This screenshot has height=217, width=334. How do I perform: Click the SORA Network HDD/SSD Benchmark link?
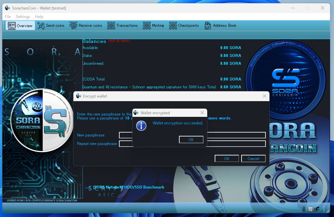(x=128, y=187)
